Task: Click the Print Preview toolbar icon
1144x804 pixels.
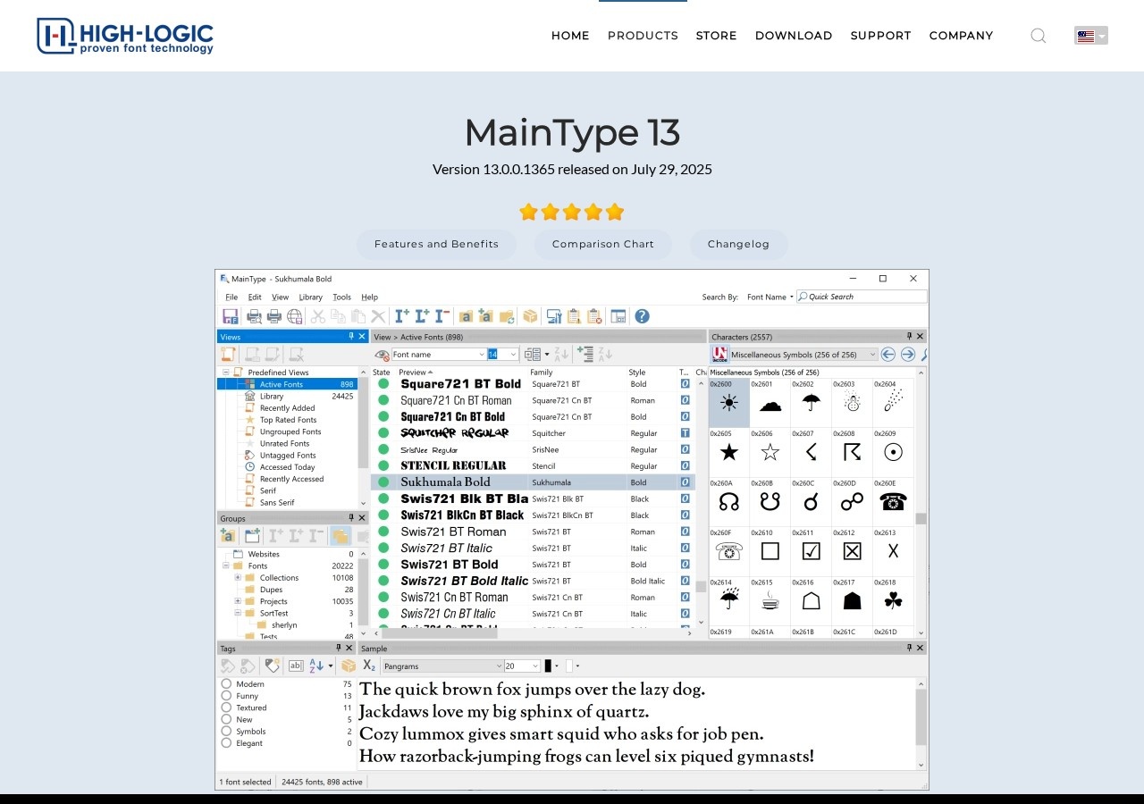Action: 254,316
